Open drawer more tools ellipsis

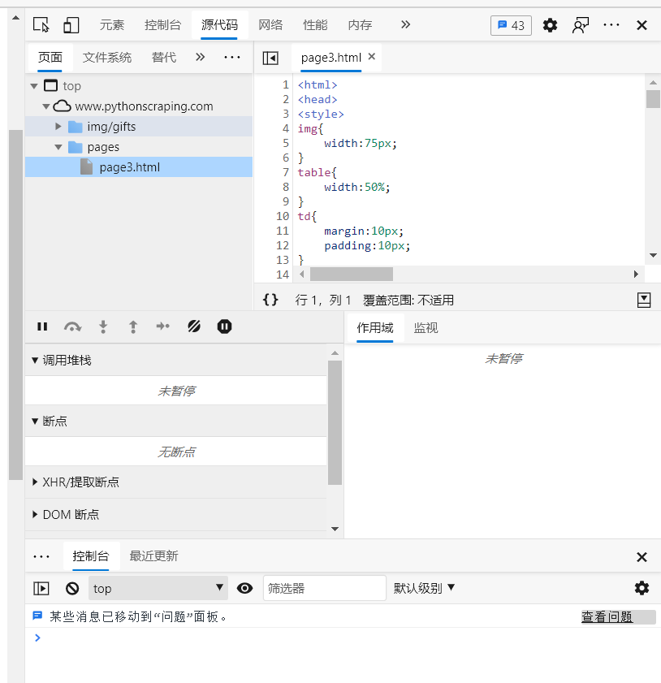pos(41,556)
